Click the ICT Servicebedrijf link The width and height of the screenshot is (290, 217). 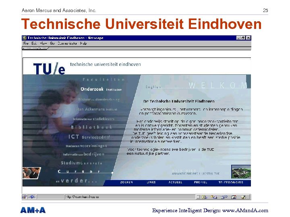[x=89, y=137]
